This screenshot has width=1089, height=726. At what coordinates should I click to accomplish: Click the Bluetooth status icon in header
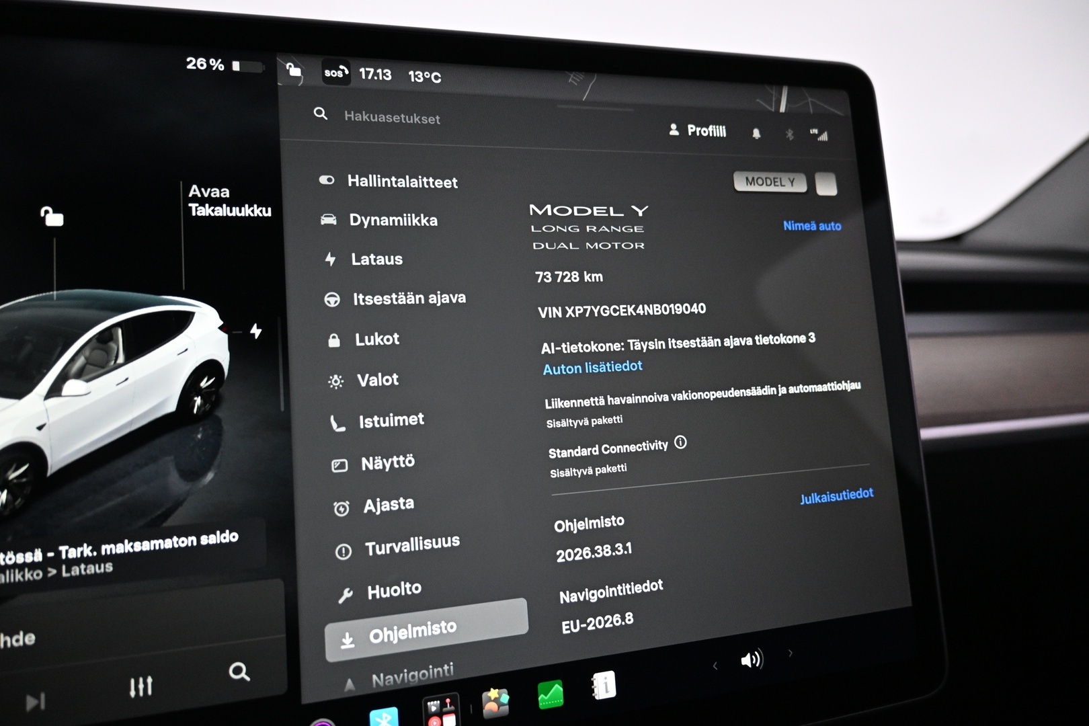(x=790, y=134)
